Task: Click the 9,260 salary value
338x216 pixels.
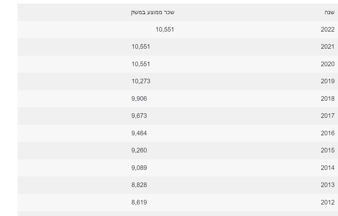Action: tap(139, 150)
